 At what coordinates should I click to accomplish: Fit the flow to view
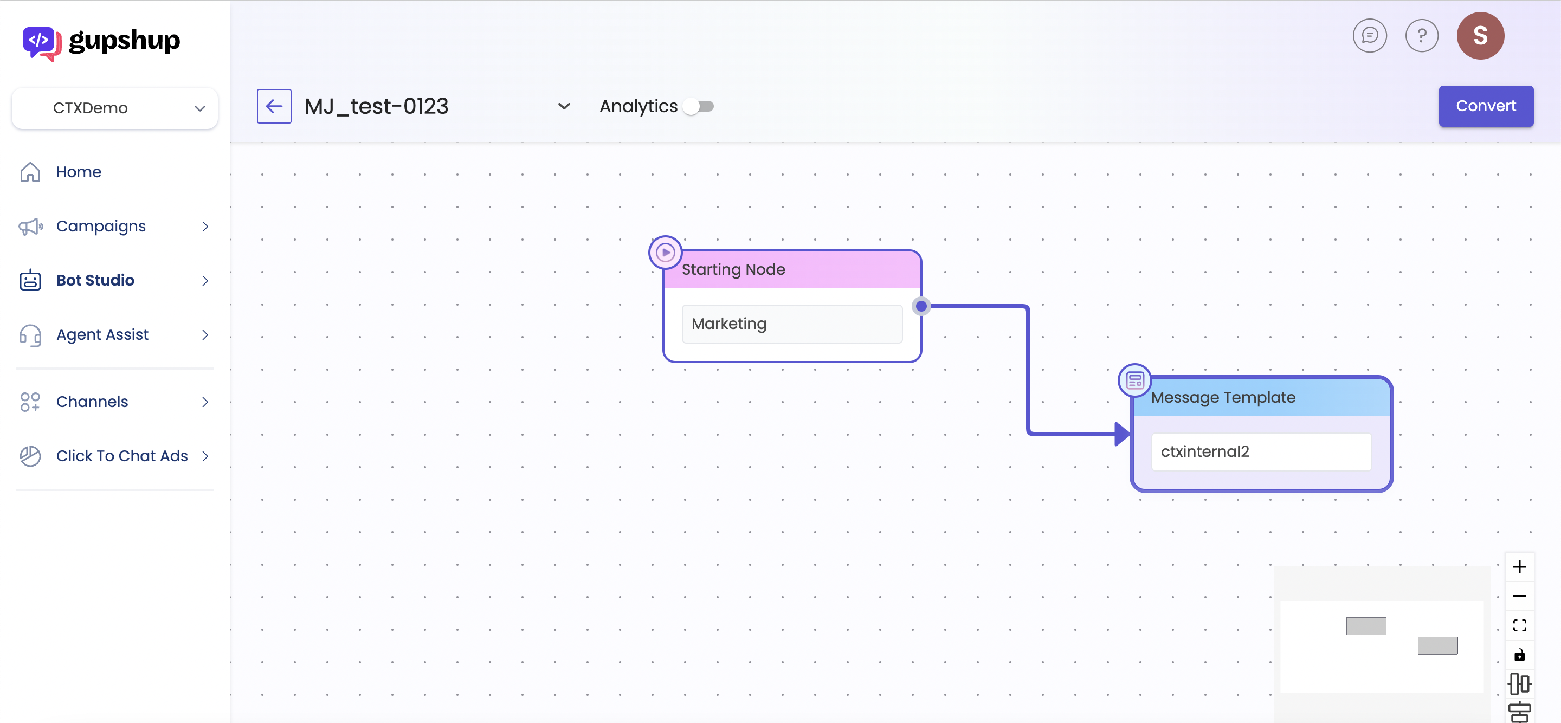pos(1519,625)
